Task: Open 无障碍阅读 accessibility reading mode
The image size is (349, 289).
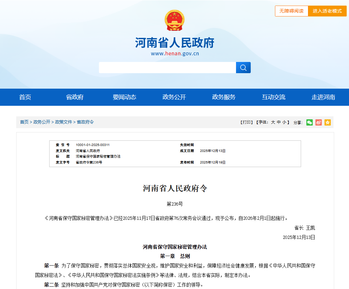Action: pyautogui.click(x=291, y=11)
